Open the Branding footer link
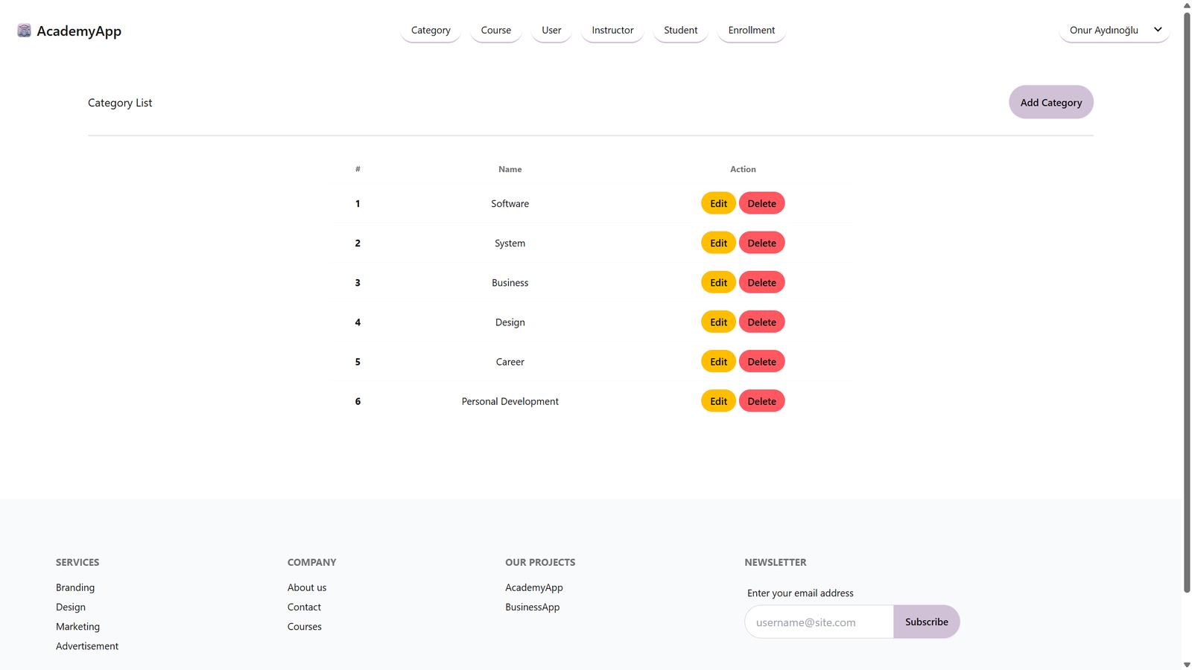 [x=75, y=587]
